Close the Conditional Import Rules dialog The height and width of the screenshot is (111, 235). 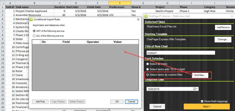pos(138,19)
